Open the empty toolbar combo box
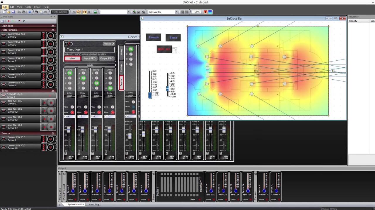Image resolution: width=375 pixels, height=210 pixels. tap(115, 12)
